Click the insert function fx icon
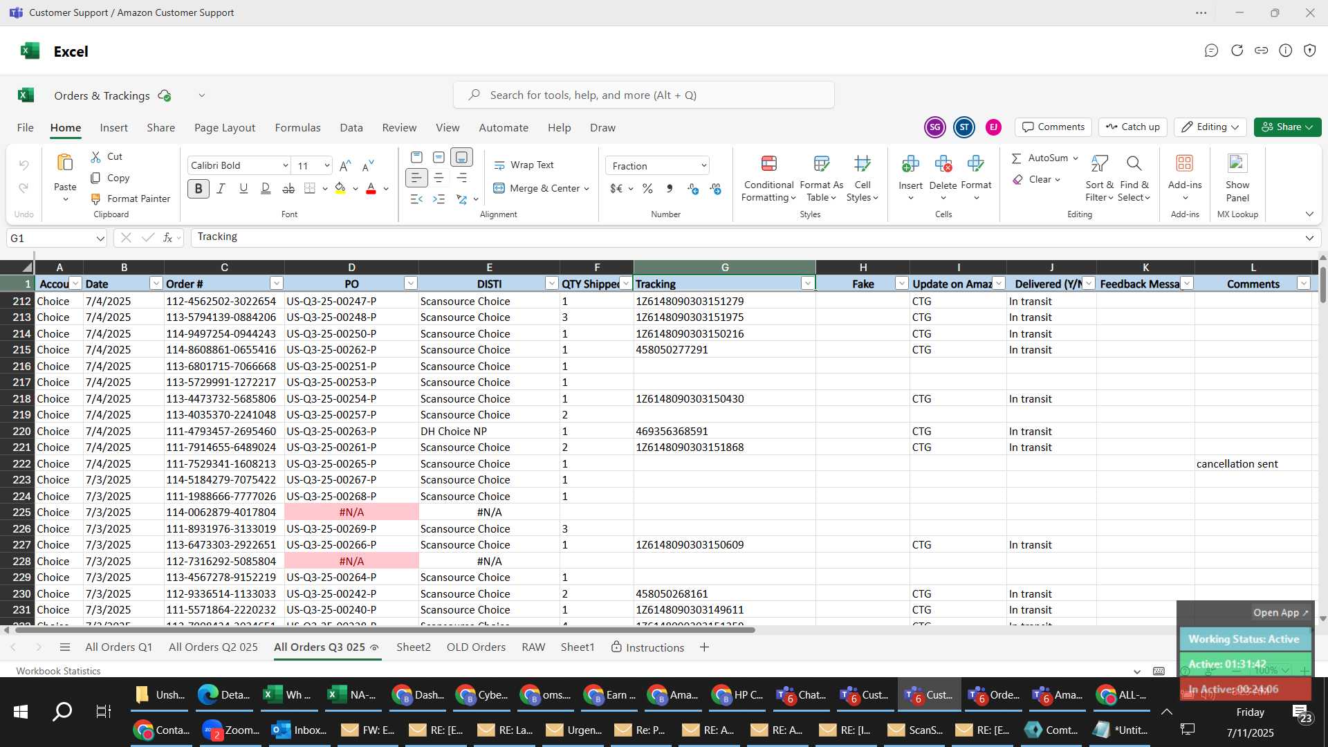Image resolution: width=1328 pixels, height=747 pixels. 167,238
